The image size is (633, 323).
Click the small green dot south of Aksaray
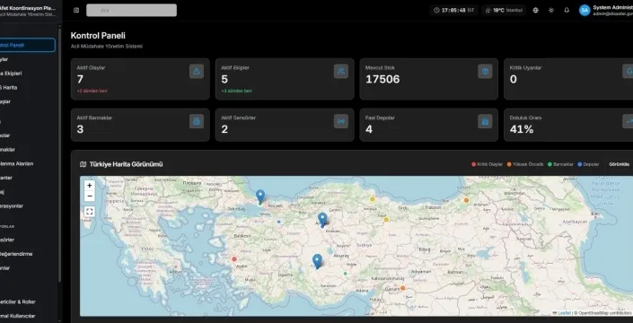point(345,274)
